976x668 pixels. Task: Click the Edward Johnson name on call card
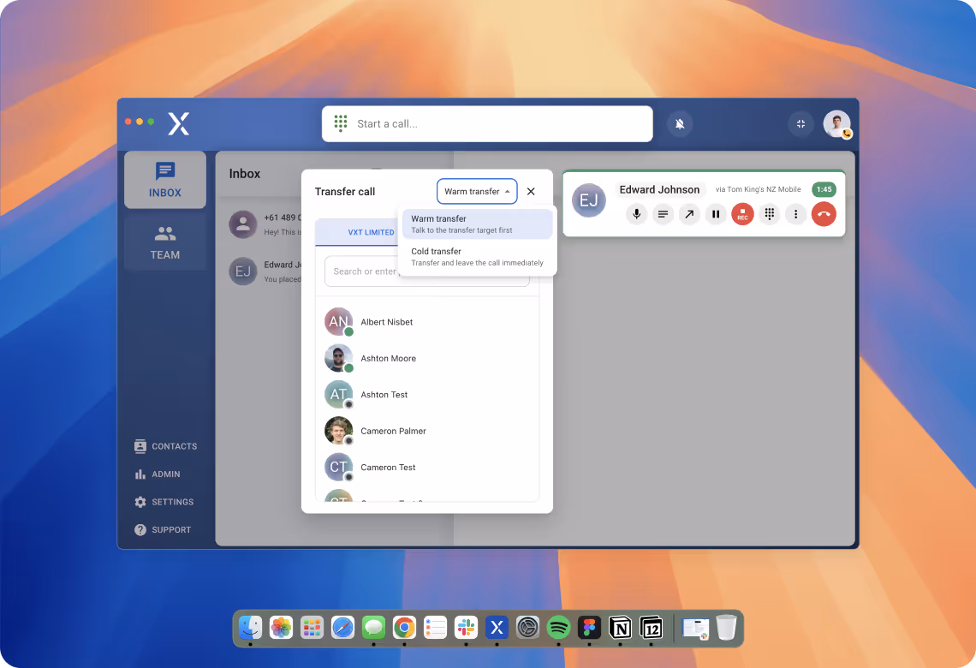click(659, 189)
